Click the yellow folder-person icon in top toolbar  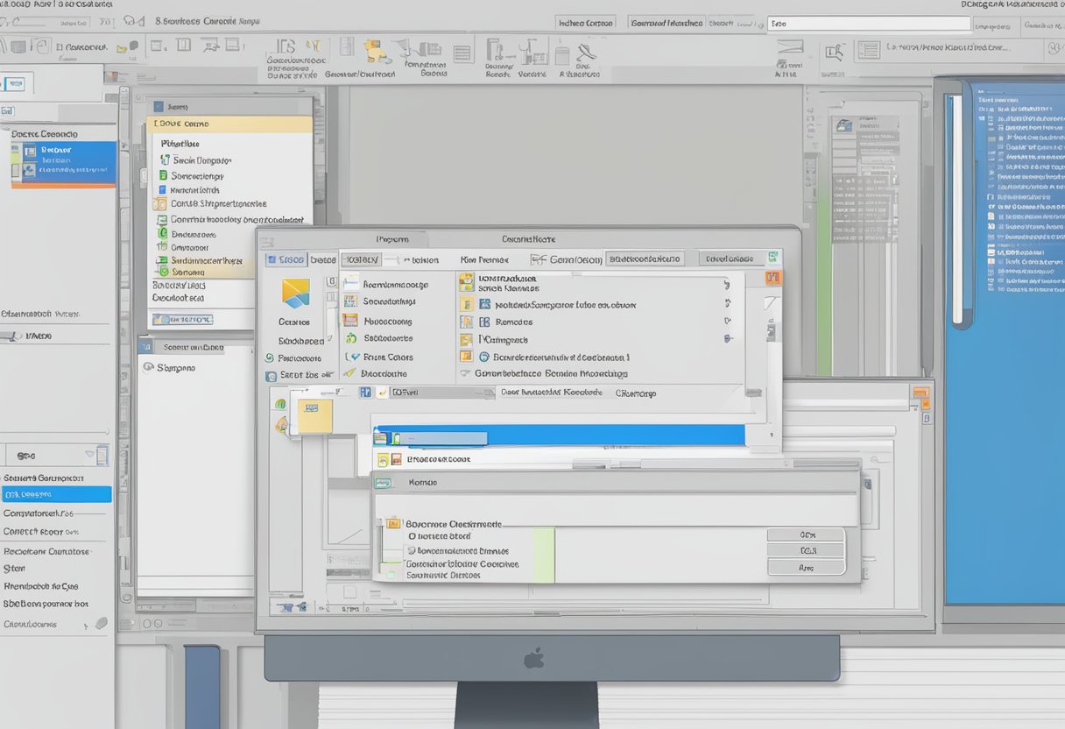point(377,51)
